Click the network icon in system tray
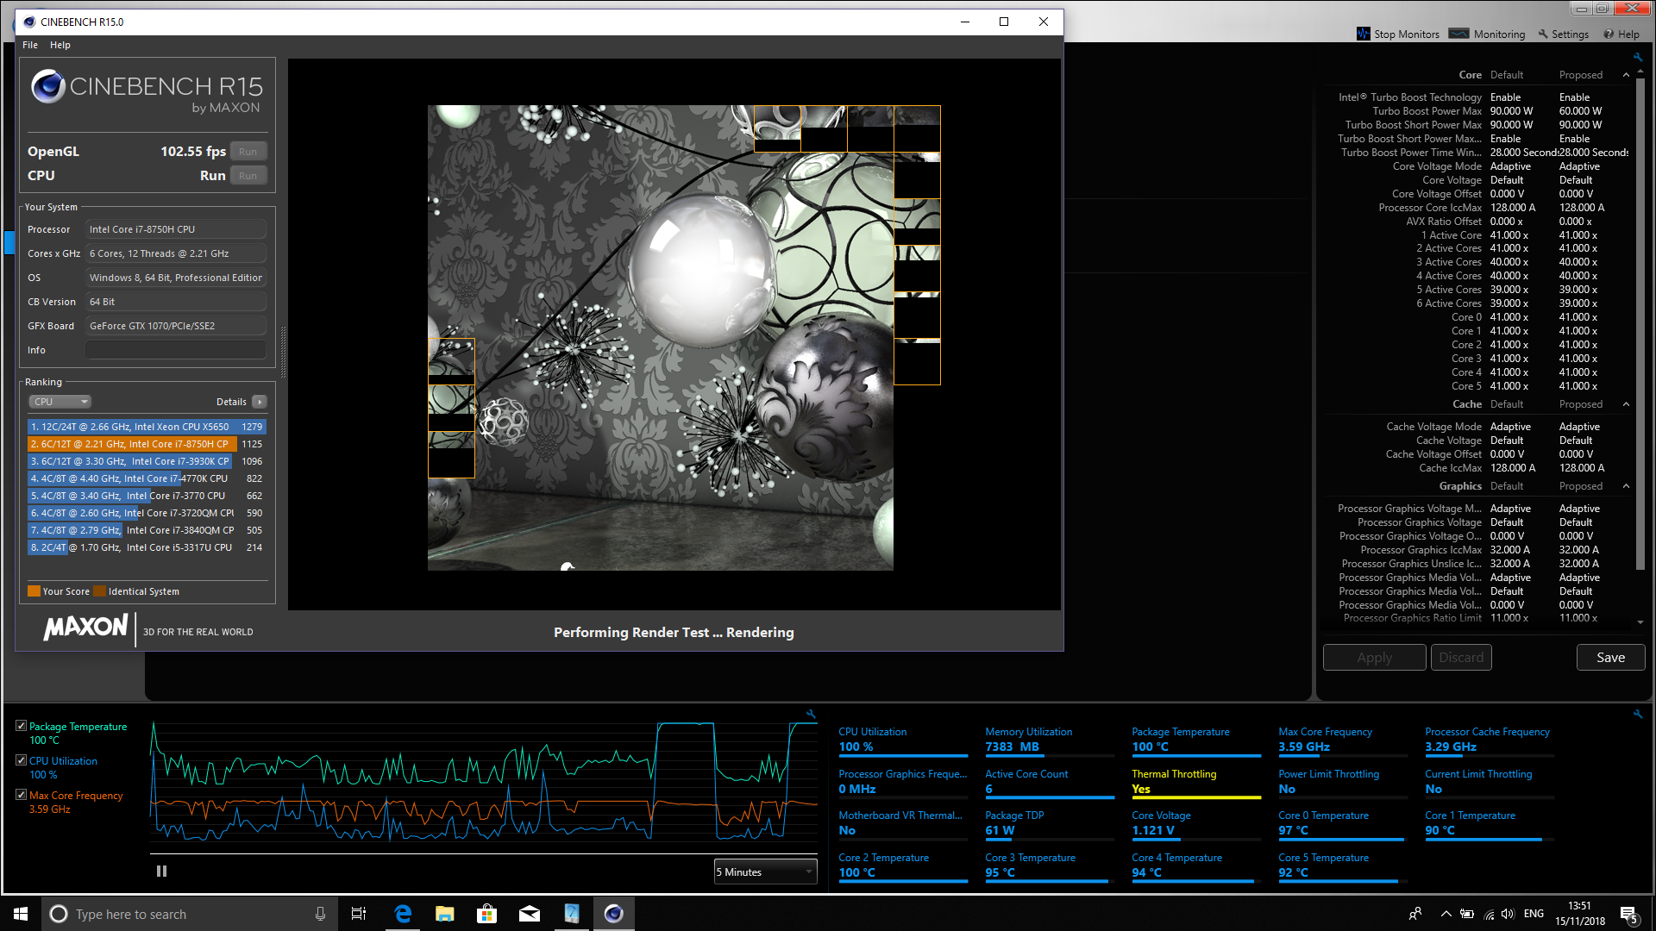Screen dimensions: 1656x931 coord(1489,914)
